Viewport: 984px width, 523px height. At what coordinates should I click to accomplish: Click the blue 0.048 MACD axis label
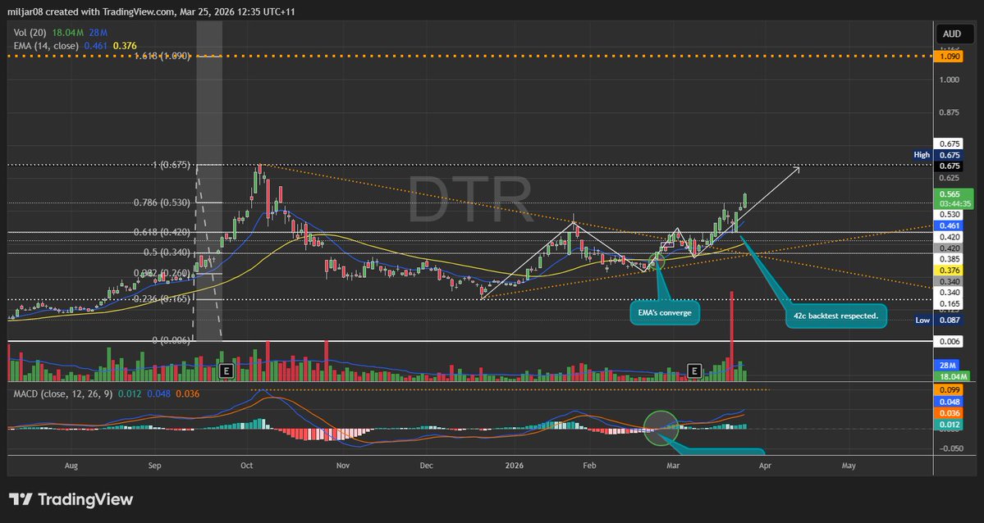pos(950,402)
